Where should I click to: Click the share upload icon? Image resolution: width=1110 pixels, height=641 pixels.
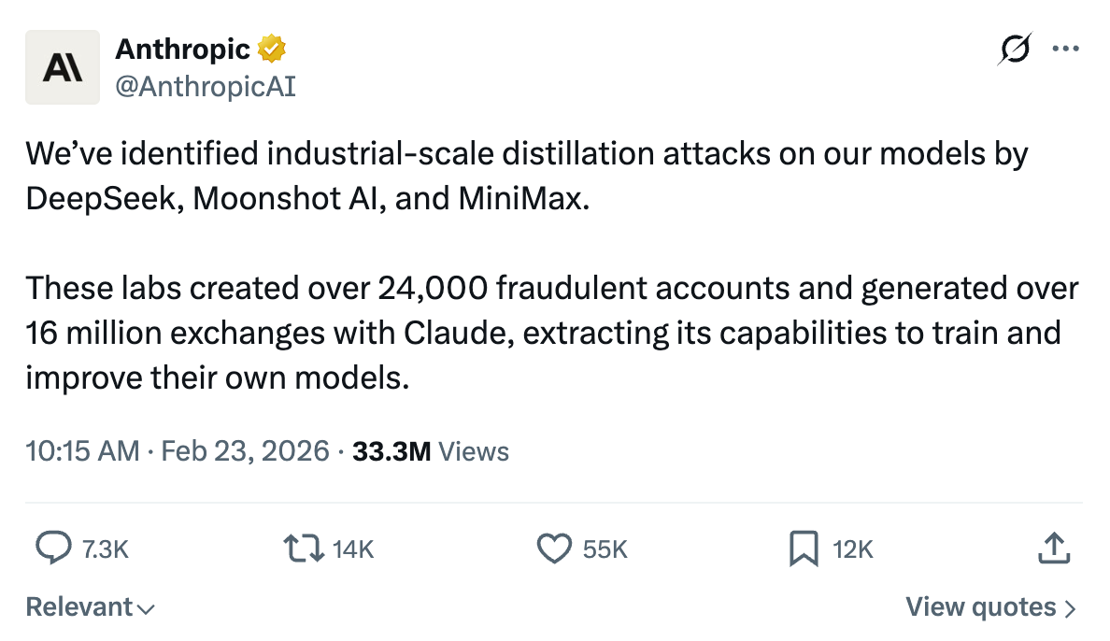tap(1053, 548)
